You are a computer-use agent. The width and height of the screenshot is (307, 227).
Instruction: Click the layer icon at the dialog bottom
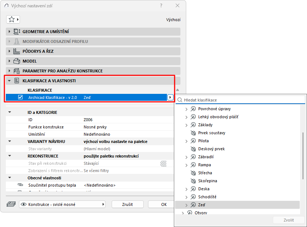tap(11, 204)
